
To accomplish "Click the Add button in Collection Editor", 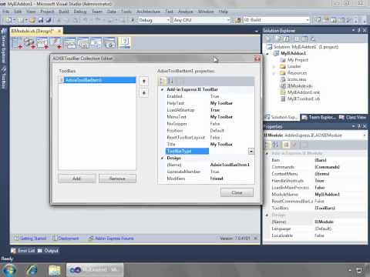I will [77, 179].
